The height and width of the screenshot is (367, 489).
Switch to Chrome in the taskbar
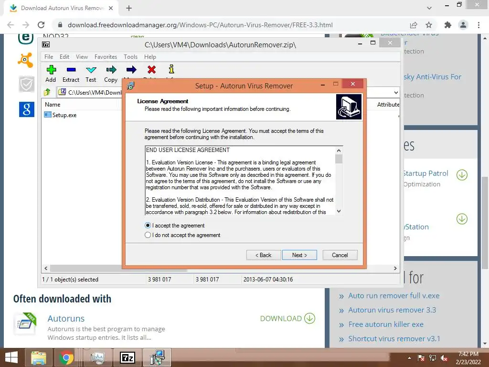[x=66, y=357]
